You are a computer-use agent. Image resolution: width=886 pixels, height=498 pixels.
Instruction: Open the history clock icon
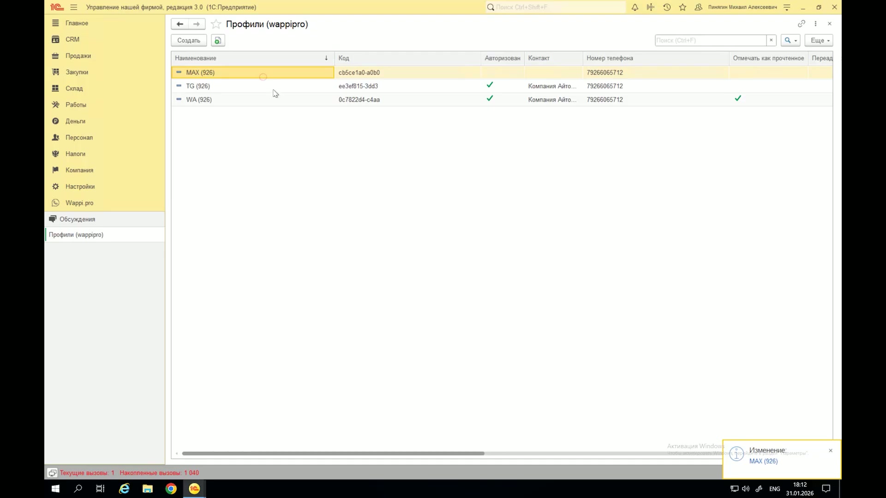coord(667,7)
